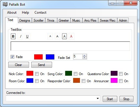Viewport: 140px width, 107px height.
Task: Switch to the Anc/Res tab
Action: (90, 20)
